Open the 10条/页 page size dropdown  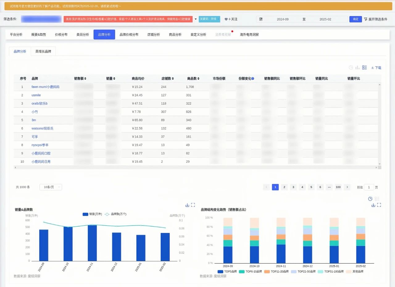pyautogui.click(x=51, y=187)
